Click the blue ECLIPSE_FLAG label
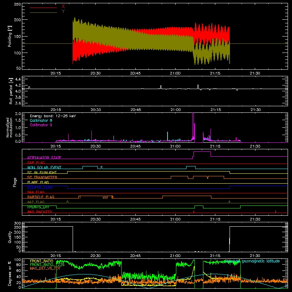 tap(40, 187)
